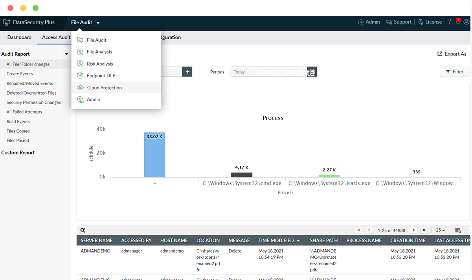
Task: Click the Export As button
Action: coord(452,54)
